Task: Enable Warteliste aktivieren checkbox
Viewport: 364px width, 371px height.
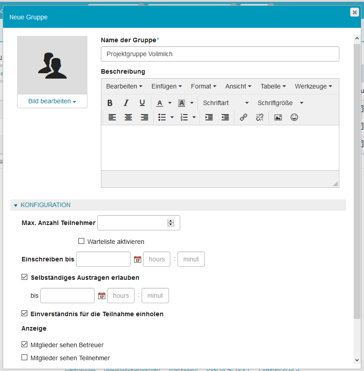Action: [x=82, y=241]
